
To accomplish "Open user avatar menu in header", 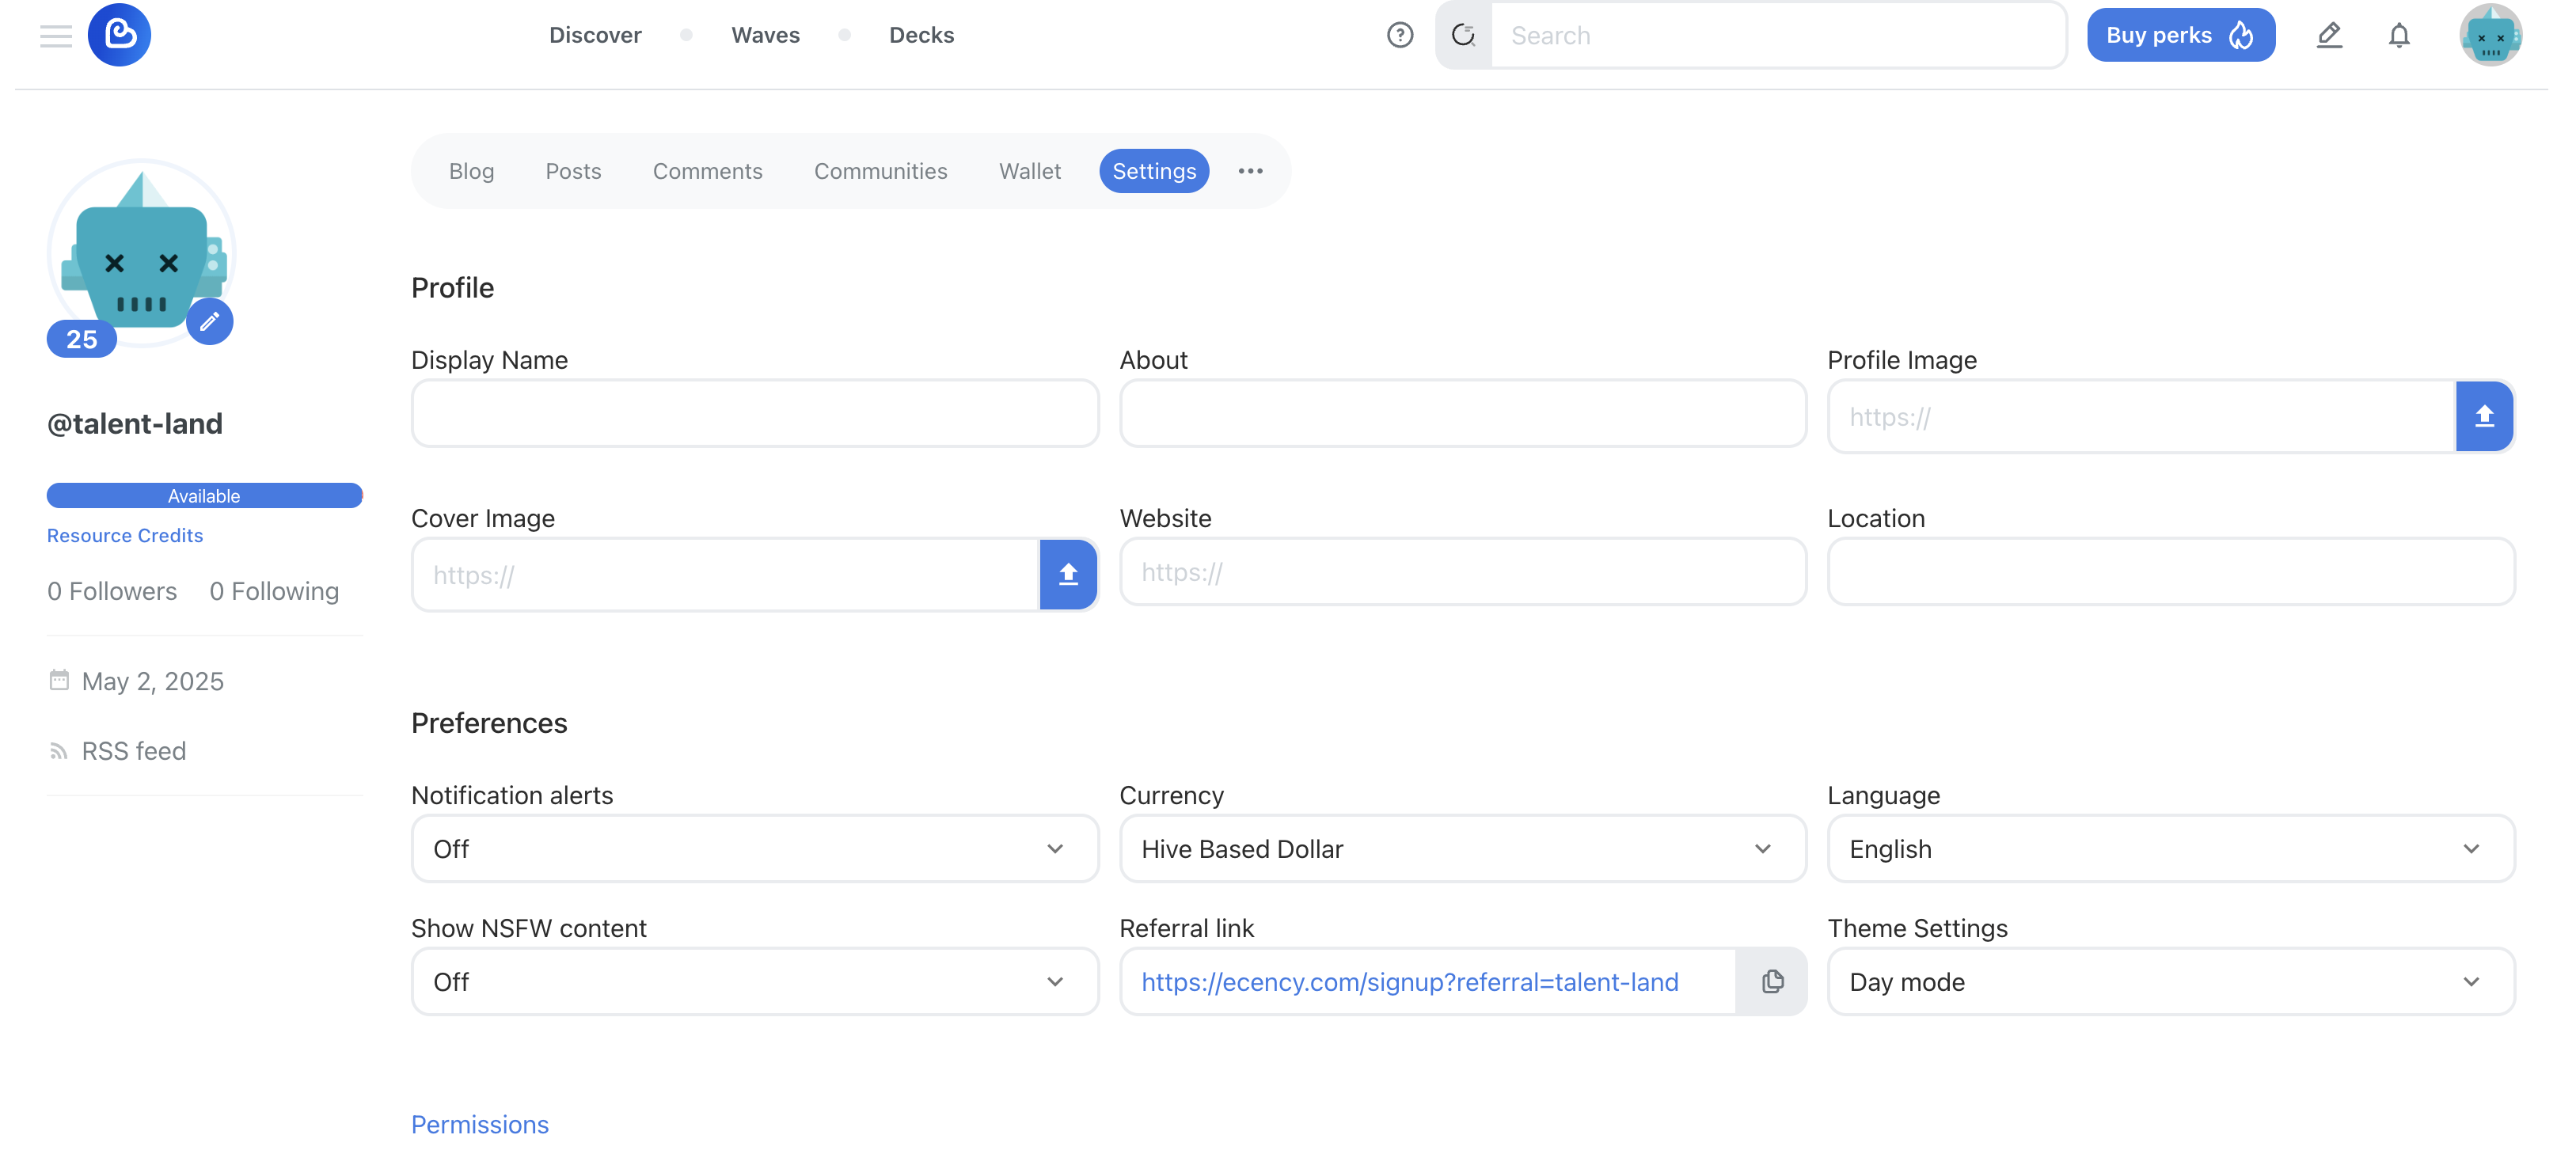I will [x=2490, y=35].
